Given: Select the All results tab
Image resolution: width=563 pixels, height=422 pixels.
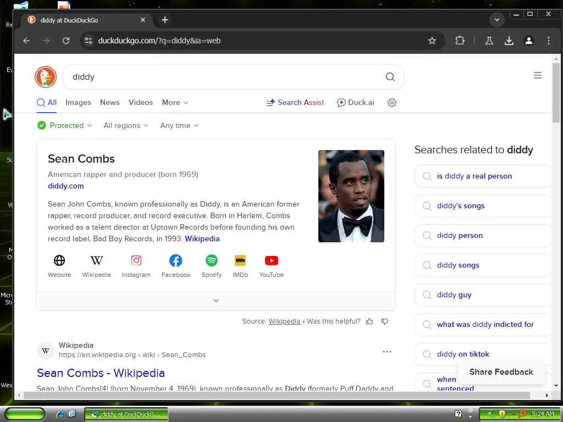Looking at the screenshot, I should click(x=47, y=103).
